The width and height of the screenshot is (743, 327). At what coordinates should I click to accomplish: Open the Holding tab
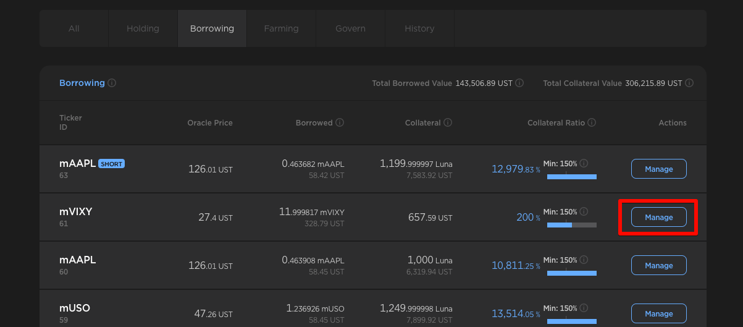tap(143, 28)
